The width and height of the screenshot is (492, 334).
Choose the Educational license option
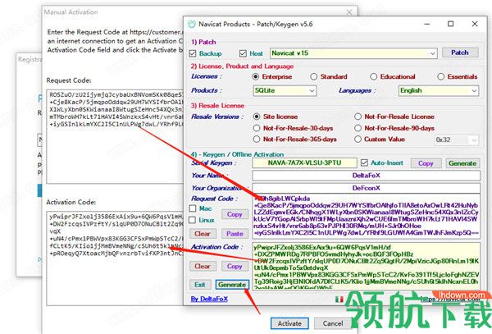click(x=373, y=76)
